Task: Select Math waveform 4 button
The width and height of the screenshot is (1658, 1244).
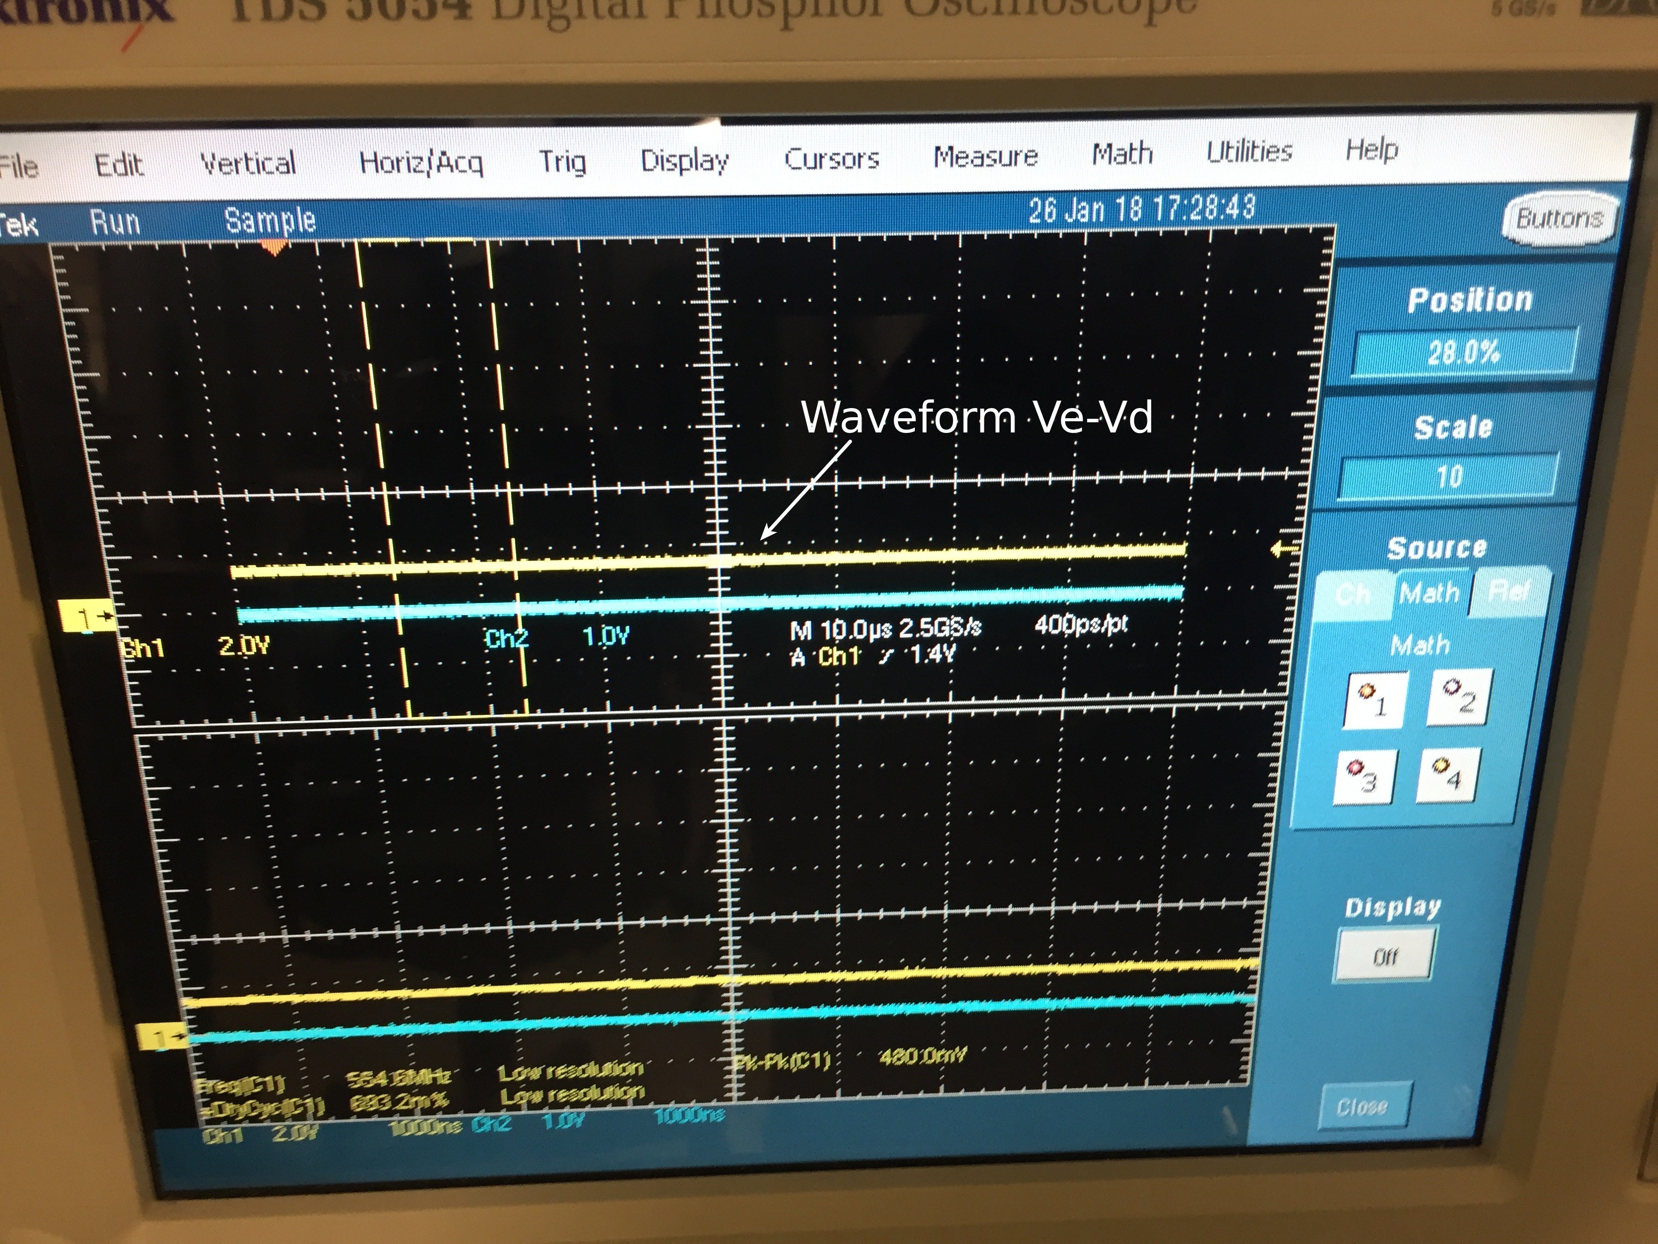Action: point(1447,775)
